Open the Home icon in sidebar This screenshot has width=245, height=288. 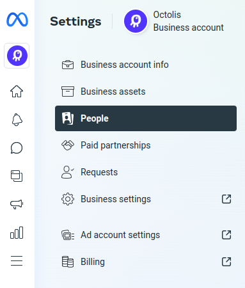pos(17,92)
